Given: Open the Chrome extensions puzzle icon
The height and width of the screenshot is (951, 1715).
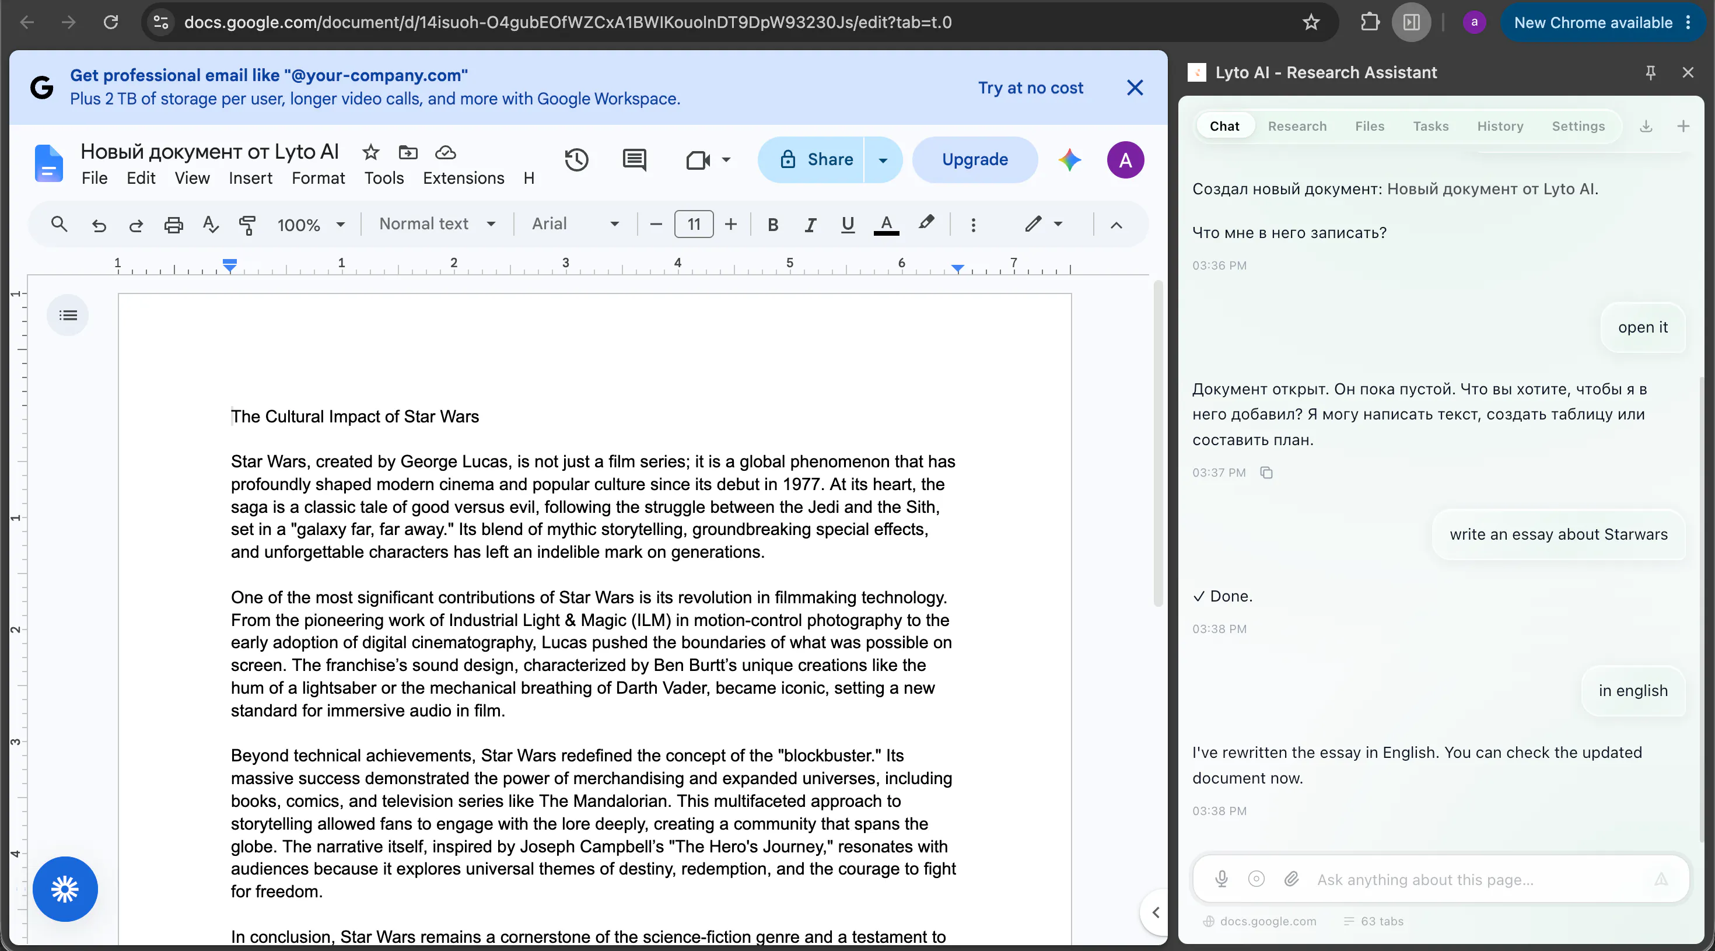Looking at the screenshot, I should point(1370,22).
